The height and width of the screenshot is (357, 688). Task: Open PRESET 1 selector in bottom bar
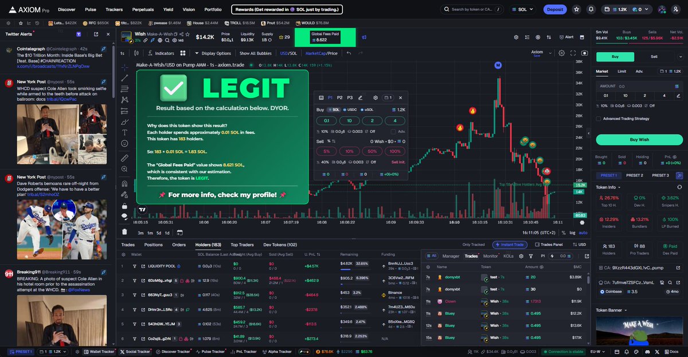point(19,351)
